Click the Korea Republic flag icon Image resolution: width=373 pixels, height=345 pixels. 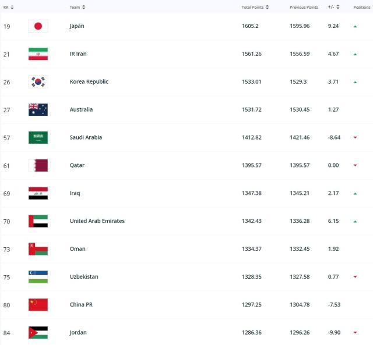coord(38,82)
